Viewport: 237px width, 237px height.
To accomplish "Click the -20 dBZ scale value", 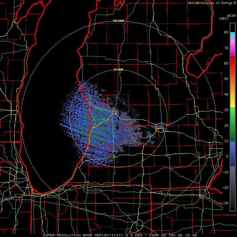I will click(x=225, y=187).
